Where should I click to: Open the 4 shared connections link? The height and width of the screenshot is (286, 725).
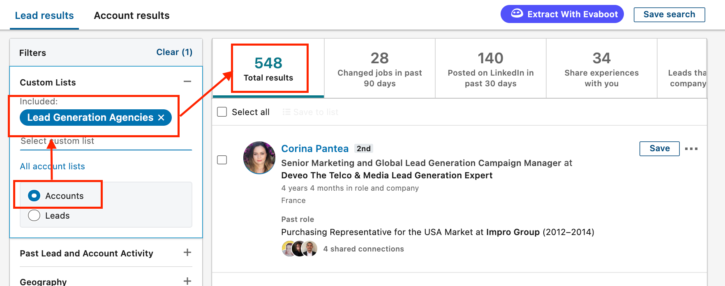(363, 249)
